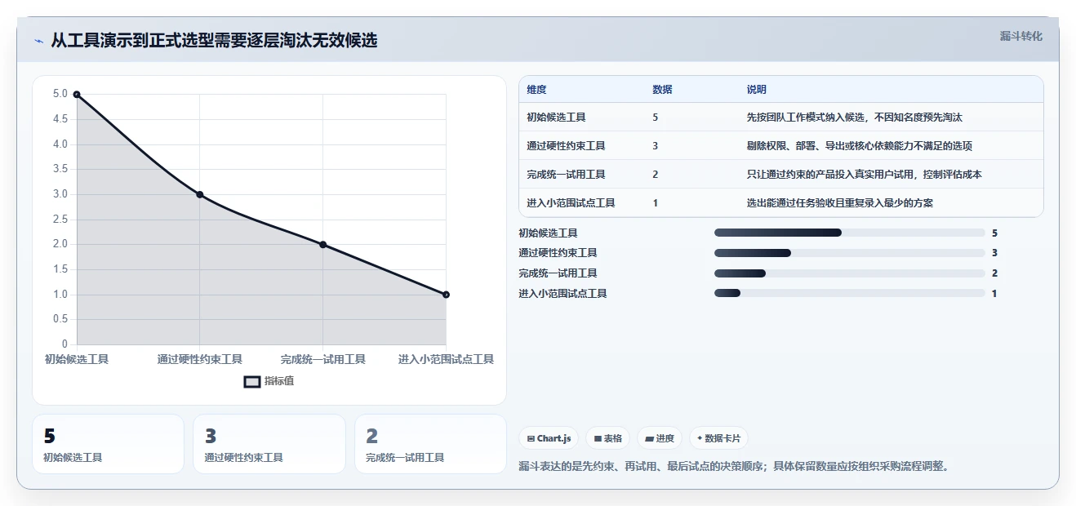Viewport: 1076px width, 506px height.
Task: Click the lightning icon beside the title
Action: (x=38, y=41)
